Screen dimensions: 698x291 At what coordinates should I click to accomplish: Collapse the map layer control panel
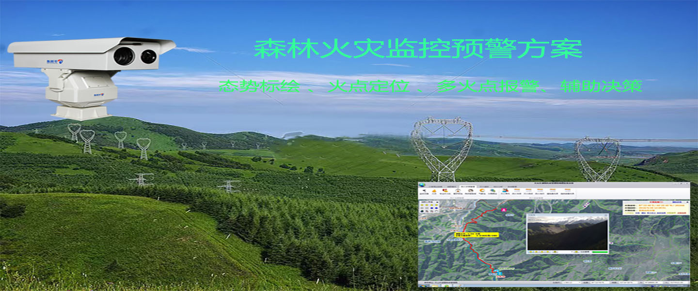pyautogui.click(x=437, y=202)
